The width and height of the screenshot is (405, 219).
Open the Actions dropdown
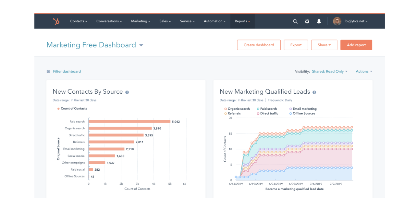pyautogui.click(x=364, y=71)
